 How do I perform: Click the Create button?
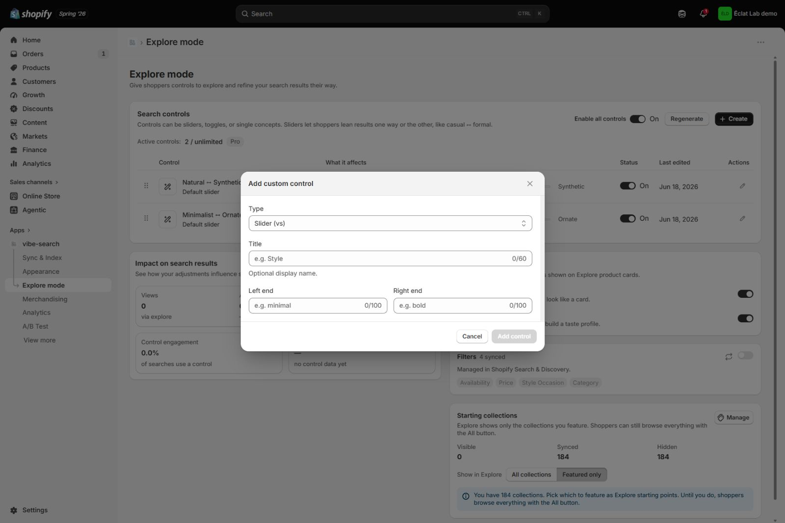(734, 119)
